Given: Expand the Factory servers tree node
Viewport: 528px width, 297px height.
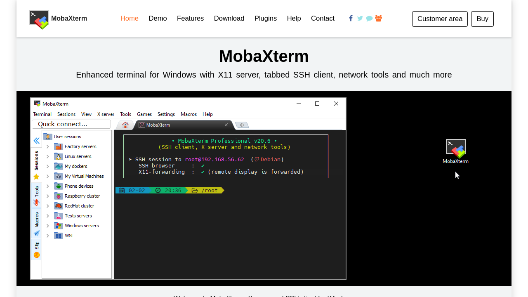Looking at the screenshot, I should tap(48, 147).
